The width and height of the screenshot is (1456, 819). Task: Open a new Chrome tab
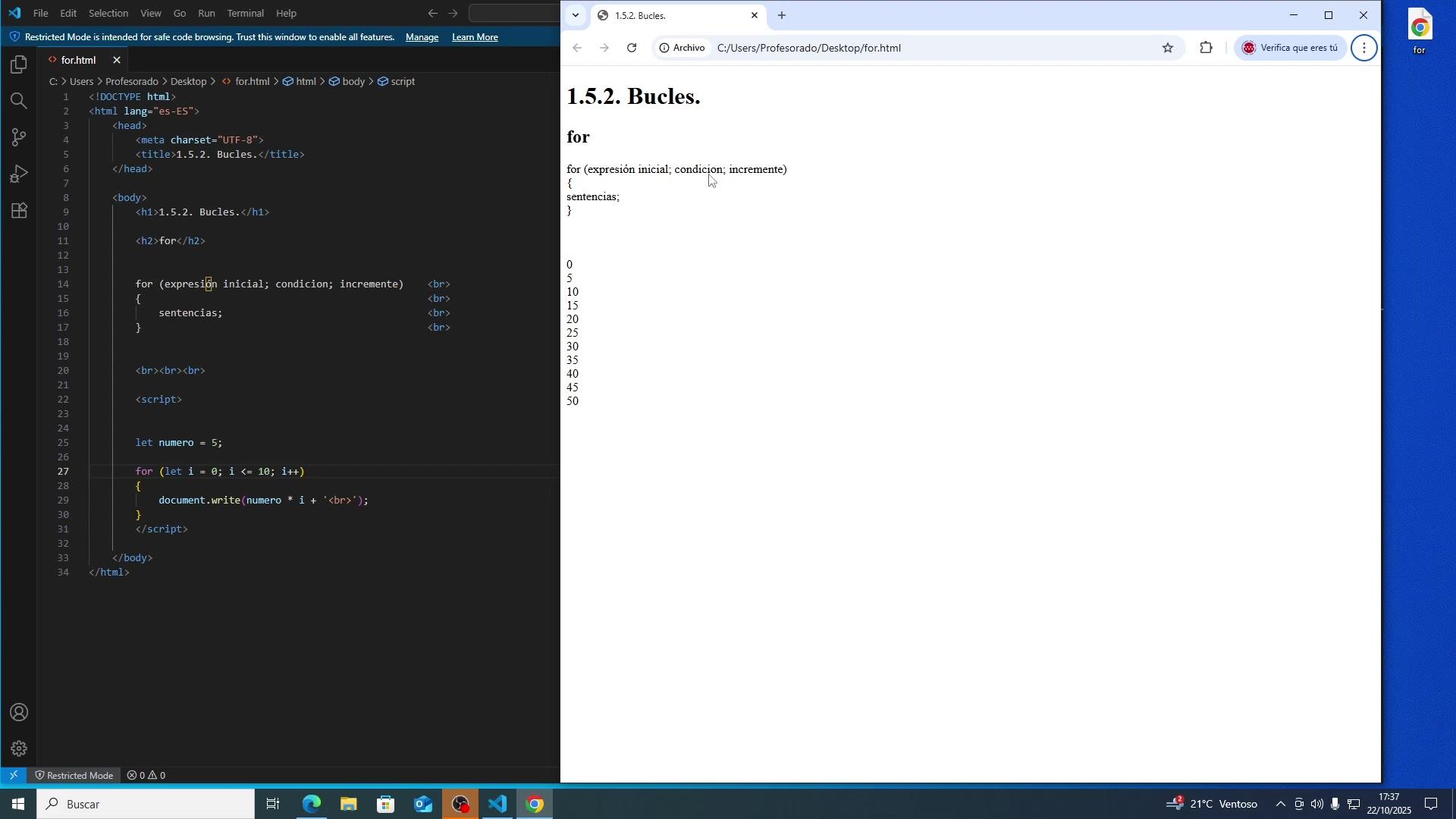pyautogui.click(x=782, y=15)
